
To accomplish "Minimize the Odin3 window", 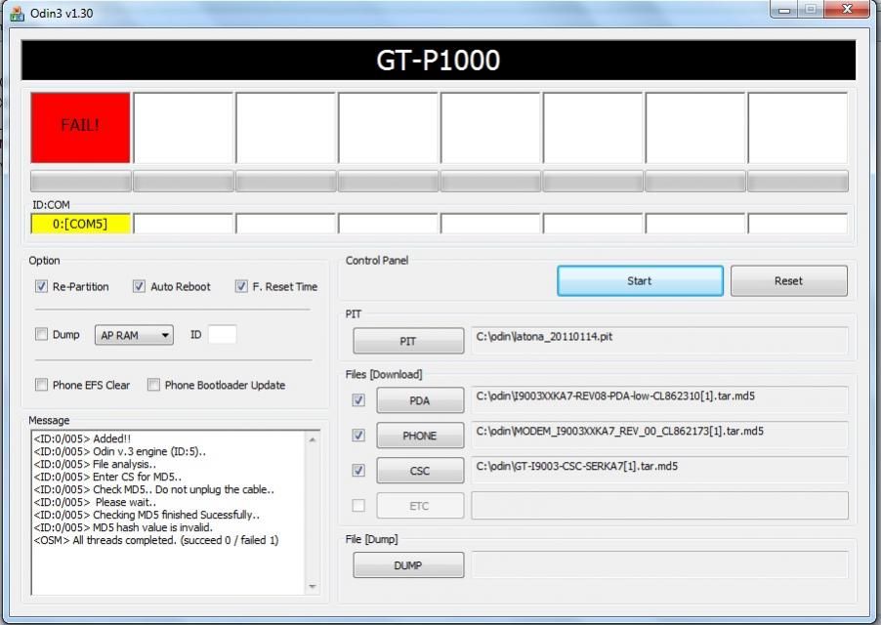I will point(785,10).
